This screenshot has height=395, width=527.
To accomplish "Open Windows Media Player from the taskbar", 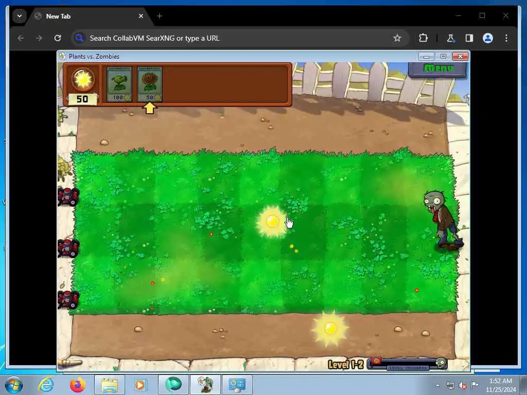I will pyautogui.click(x=140, y=385).
